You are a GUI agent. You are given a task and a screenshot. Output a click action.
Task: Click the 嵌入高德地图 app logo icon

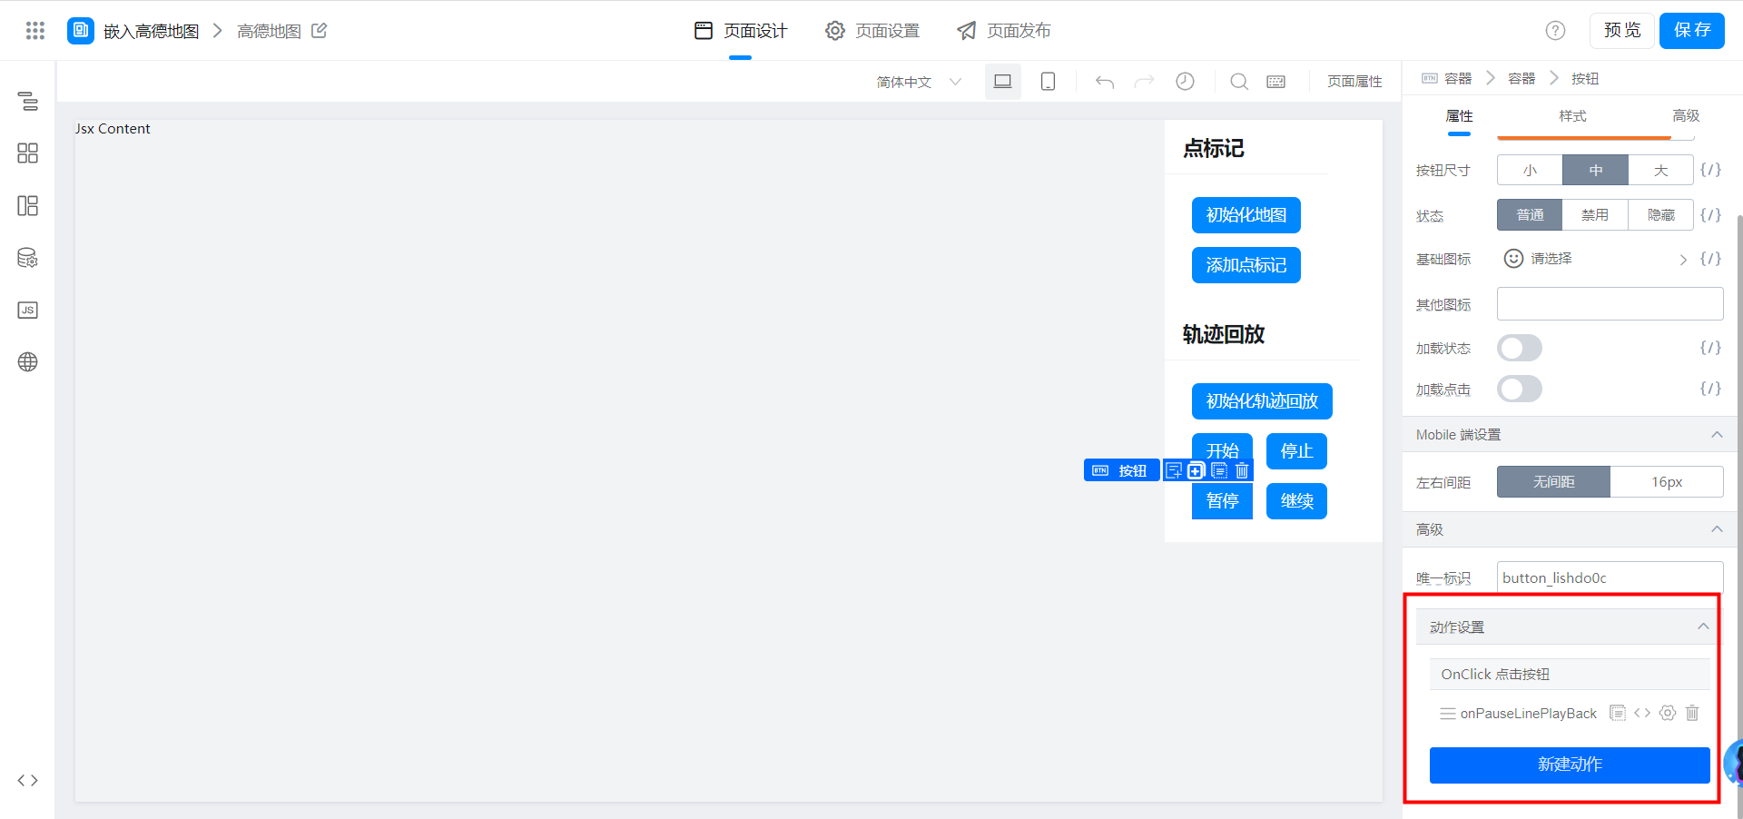[x=81, y=30]
